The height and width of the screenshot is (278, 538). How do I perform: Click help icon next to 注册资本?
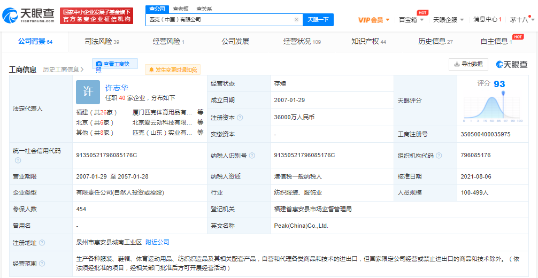click(x=240, y=118)
